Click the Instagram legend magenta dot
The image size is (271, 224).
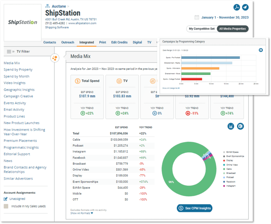coord(224,186)
